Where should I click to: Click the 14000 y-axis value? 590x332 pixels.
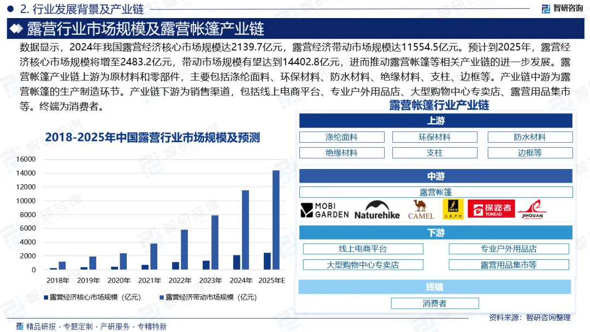point(26,173)
